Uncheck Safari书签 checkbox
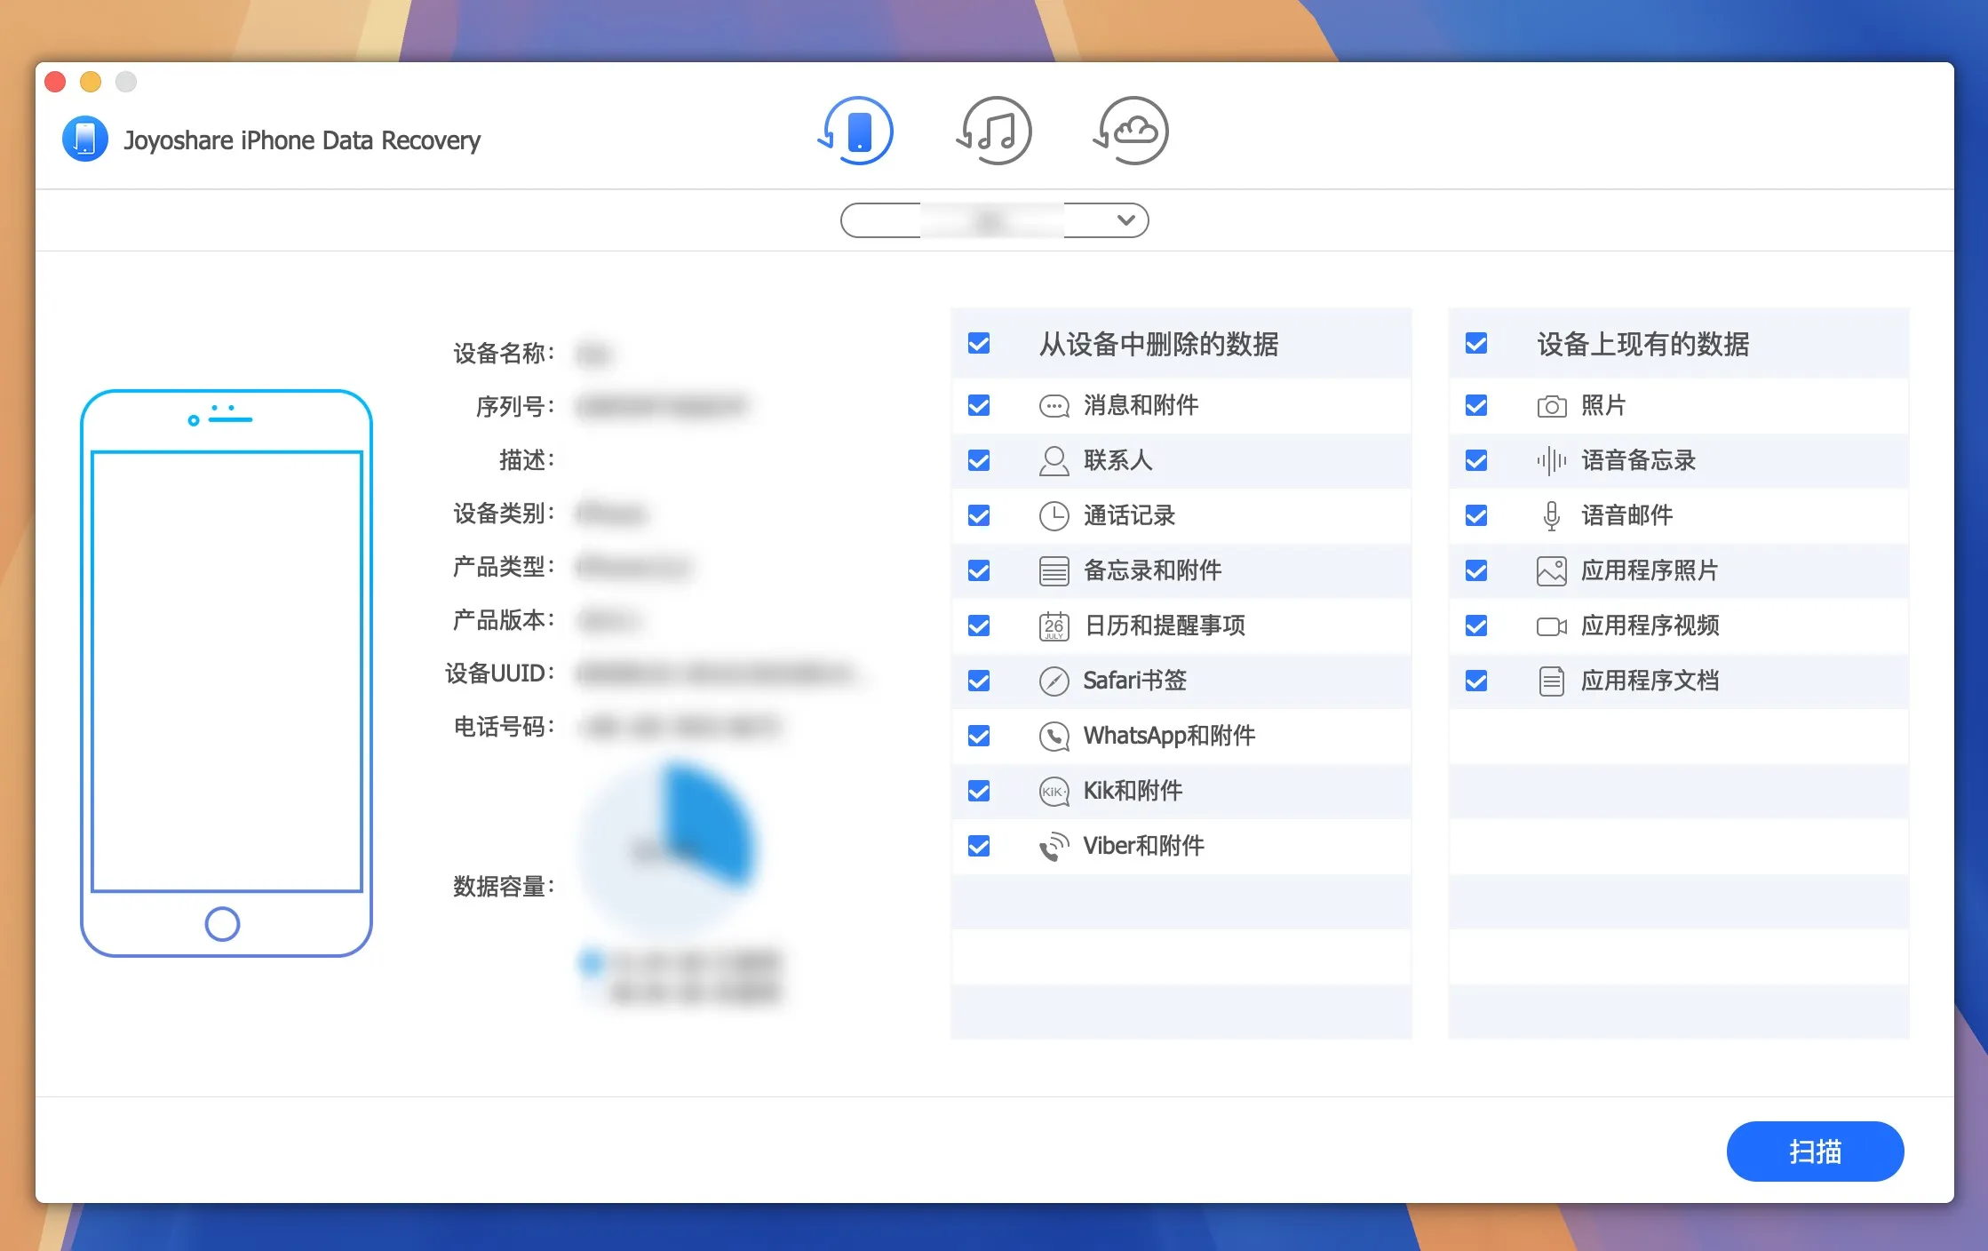The width and height of the screenshot is (1988, 1251). (x=979, y=681)
